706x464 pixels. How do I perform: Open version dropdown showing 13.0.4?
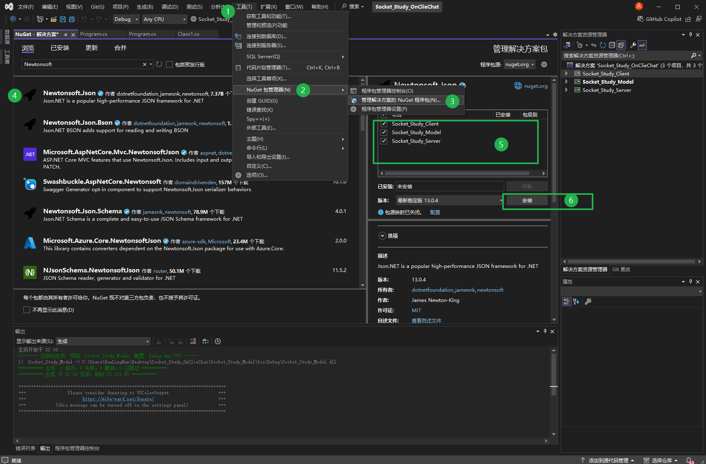pyautogui.click(x=450, y=200)
